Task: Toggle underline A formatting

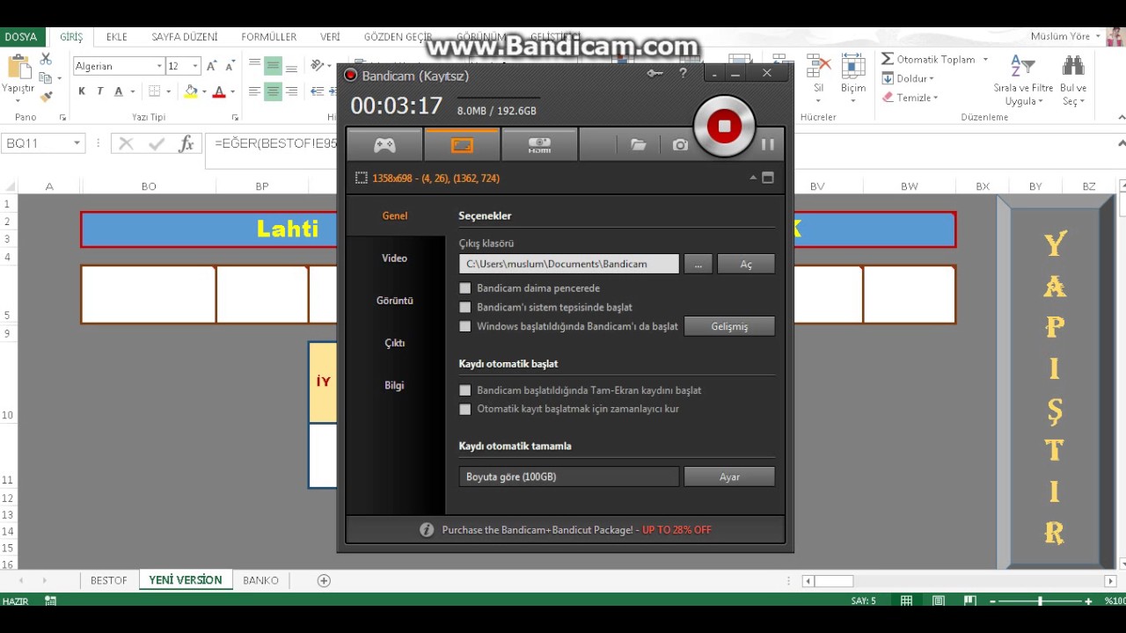Action: tap(118, 91)
